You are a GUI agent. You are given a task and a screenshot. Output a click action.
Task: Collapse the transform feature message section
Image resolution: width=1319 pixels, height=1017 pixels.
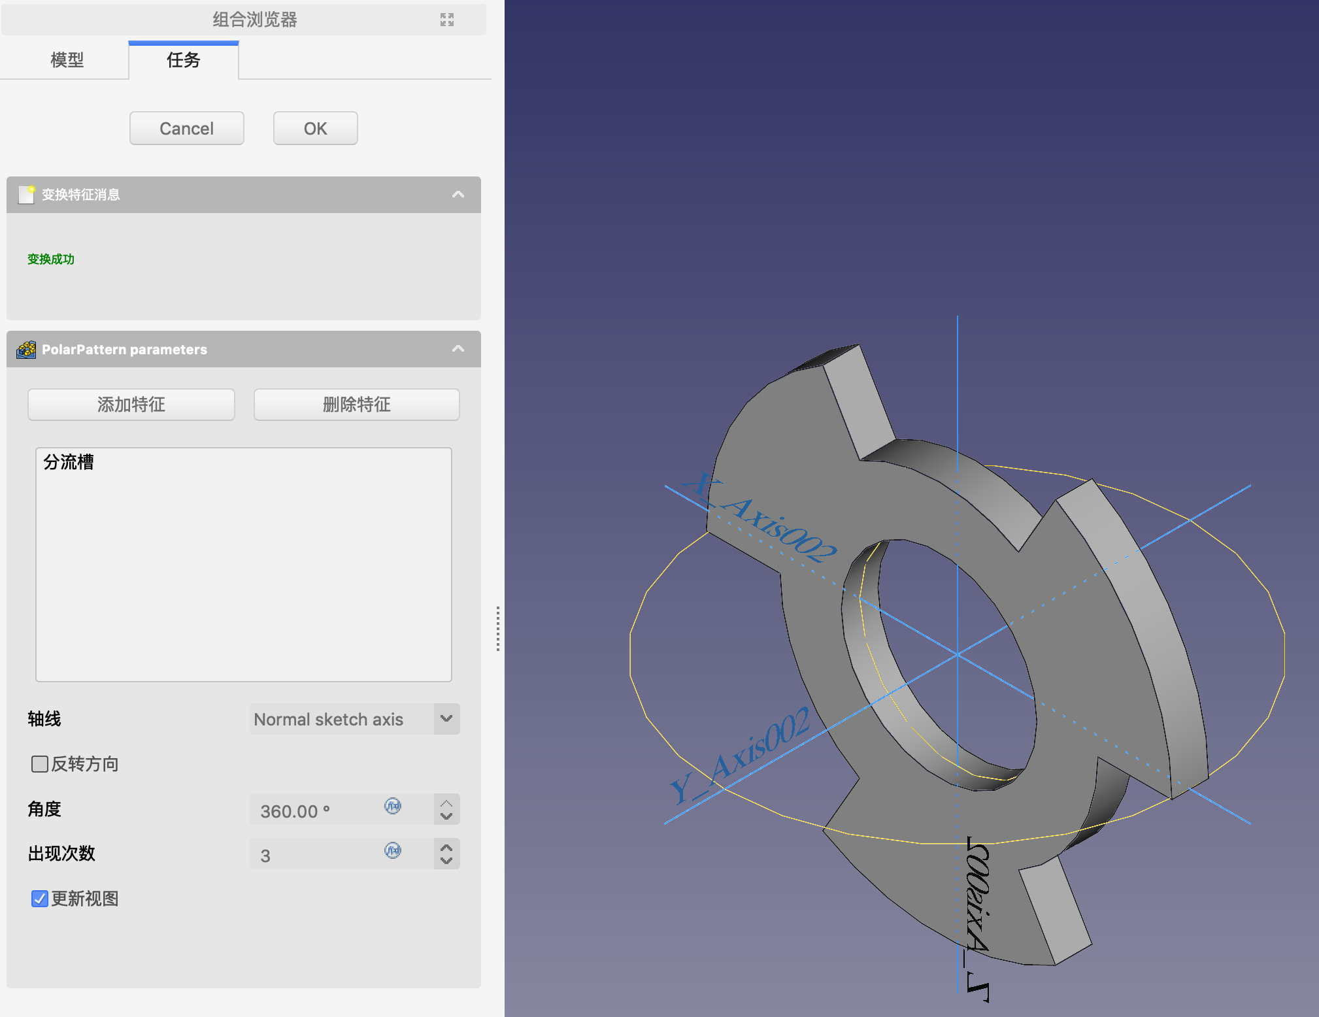(x=458, y=195)
